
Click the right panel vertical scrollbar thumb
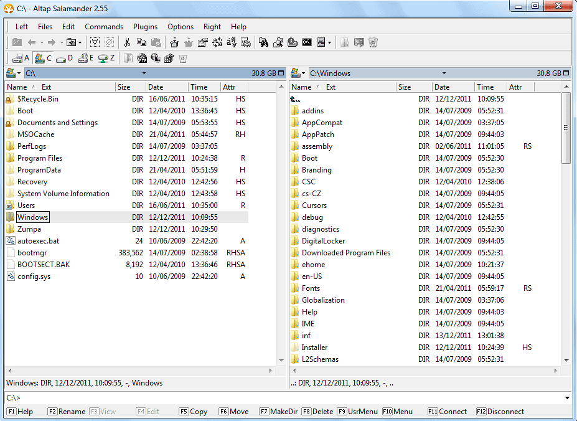(566, 128)
